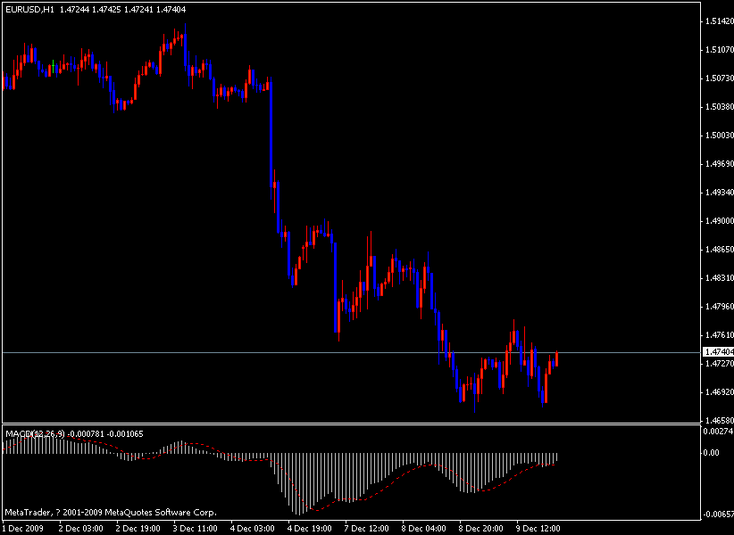This screenshot has width=734, height=535.
Task: Select the 0.00 MACD zero level label
Action: pos(713,453)
